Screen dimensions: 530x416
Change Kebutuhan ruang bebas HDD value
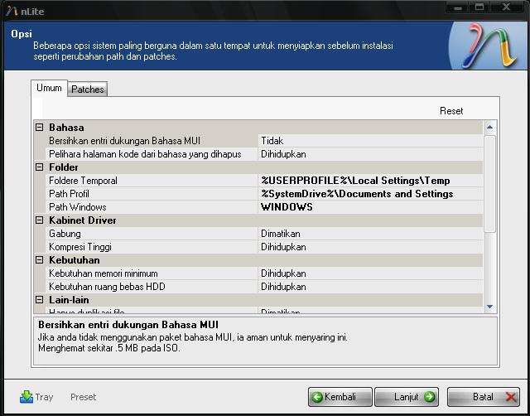(x=371, y=287)
